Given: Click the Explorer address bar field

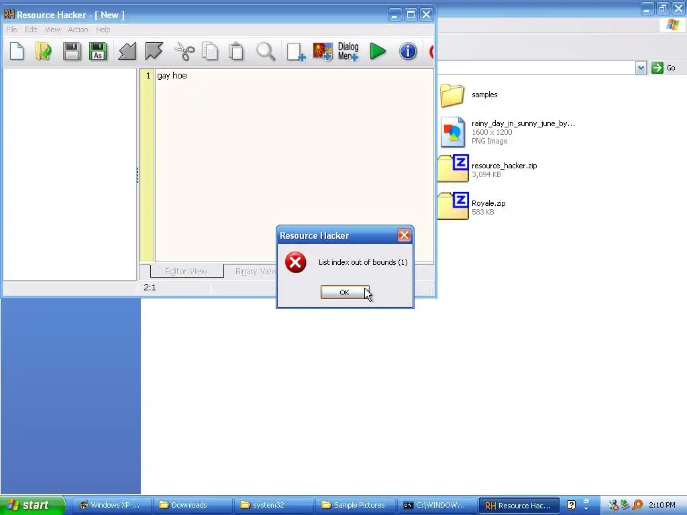Looking at the screenshot, I should click(536, 68).
